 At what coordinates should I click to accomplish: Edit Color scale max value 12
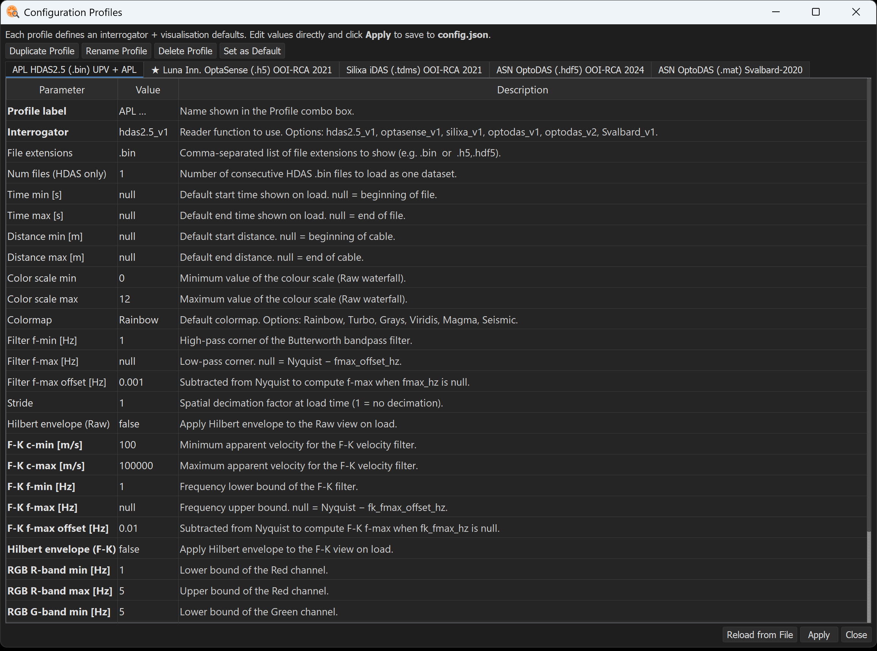pyautogui.click(x=148, y=299)
